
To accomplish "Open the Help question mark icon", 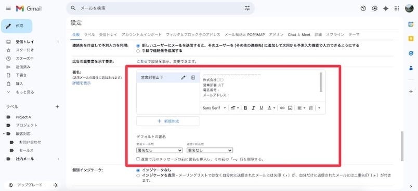I will click(363, 8).
